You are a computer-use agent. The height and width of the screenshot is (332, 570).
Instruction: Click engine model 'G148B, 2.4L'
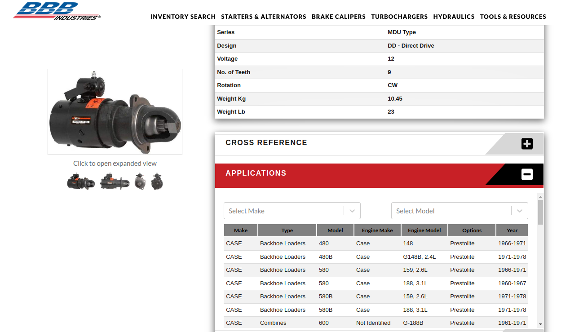pyautogui.click(x=420, y=257)
